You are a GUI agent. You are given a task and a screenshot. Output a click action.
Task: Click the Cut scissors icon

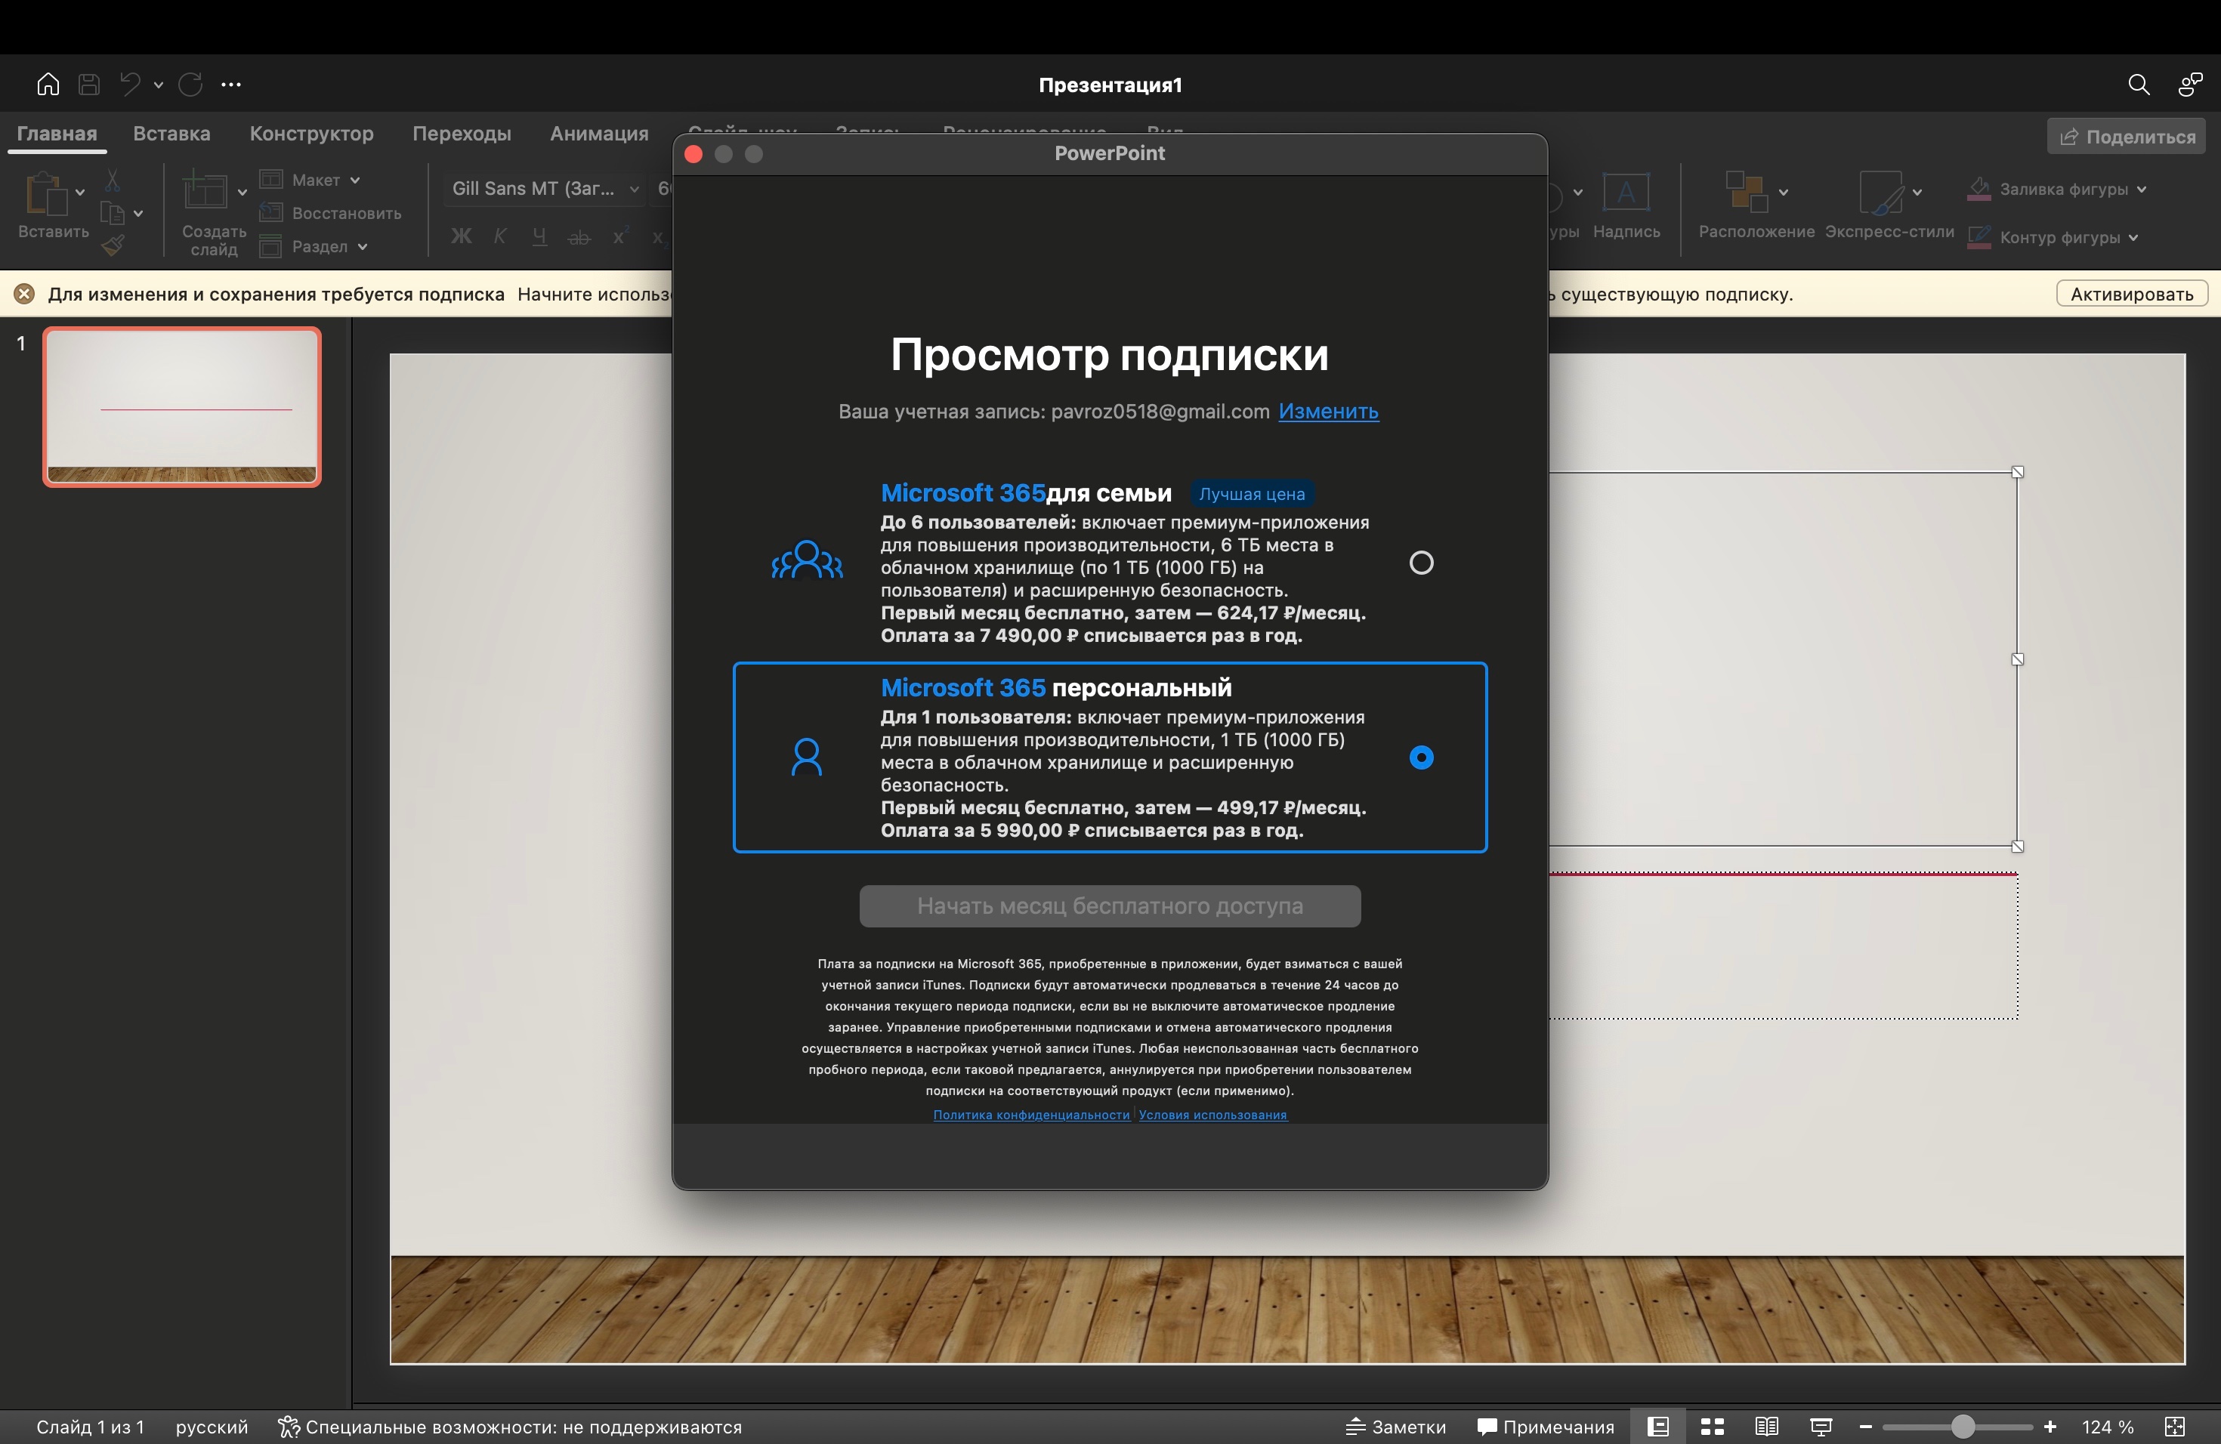(x=112, y=180)
